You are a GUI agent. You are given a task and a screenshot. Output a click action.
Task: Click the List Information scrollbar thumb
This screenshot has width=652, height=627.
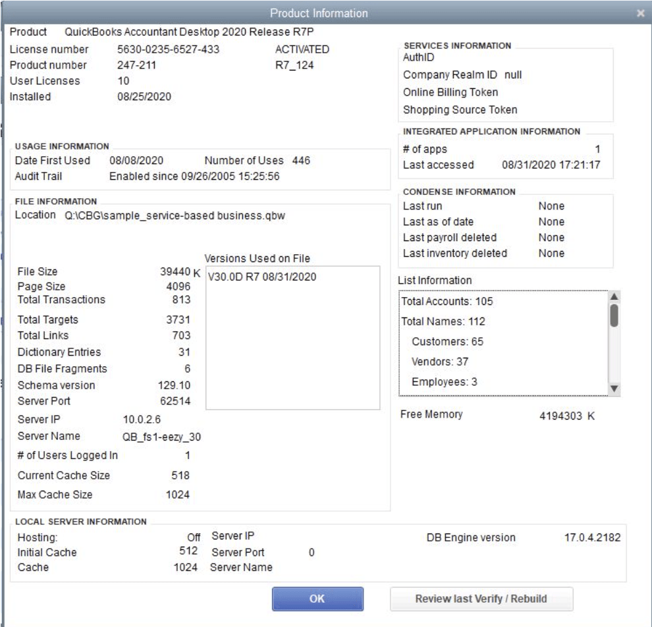point(614,315)
